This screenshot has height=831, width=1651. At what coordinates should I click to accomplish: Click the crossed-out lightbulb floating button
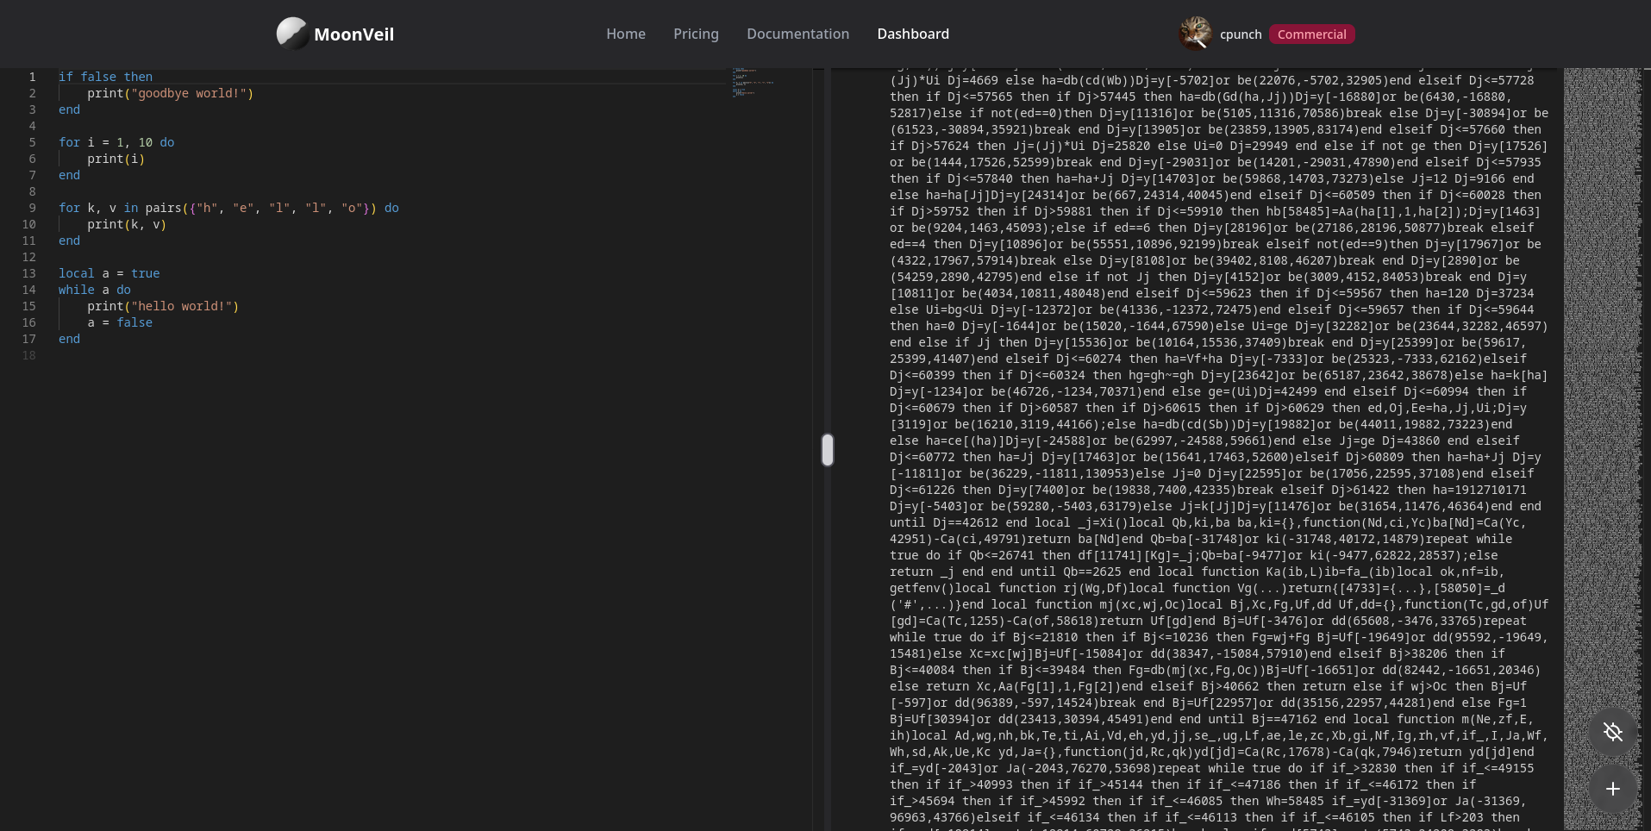point(1613,732)
